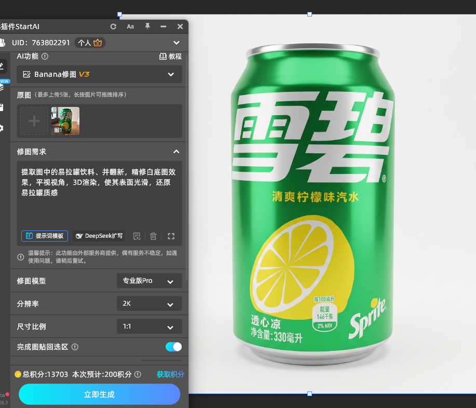Select the 图1 uploaded thumbnail
The height and width of the screenshot is (408, 476).
[65, 121]
